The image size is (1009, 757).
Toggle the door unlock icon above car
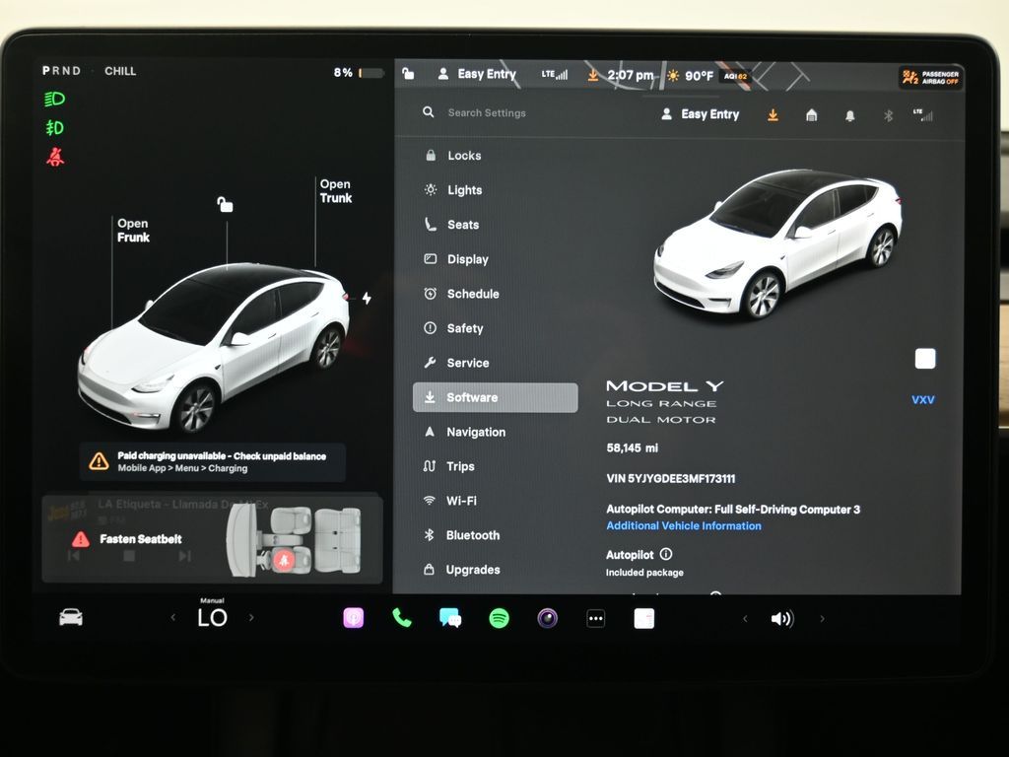coord(226,204)
